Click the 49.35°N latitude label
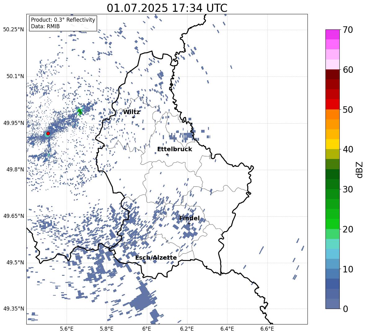The image size is (367, 335). pos(14,309)
